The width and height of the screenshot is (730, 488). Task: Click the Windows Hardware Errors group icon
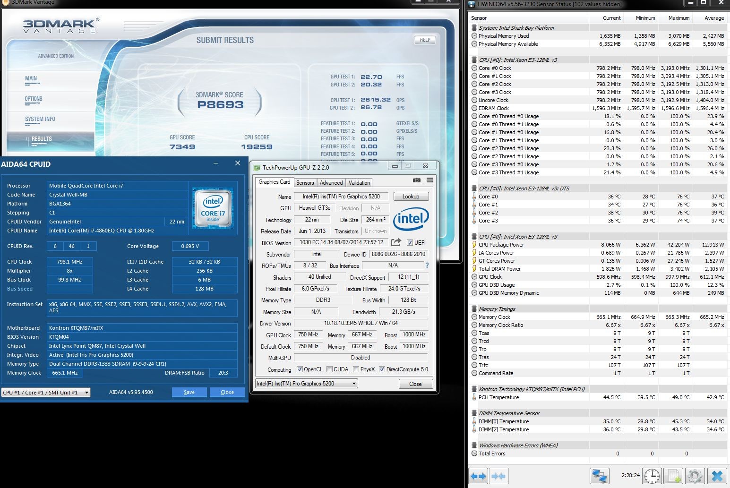474,445
